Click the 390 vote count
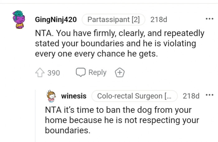The image size is (218, 142). [54, 73]
